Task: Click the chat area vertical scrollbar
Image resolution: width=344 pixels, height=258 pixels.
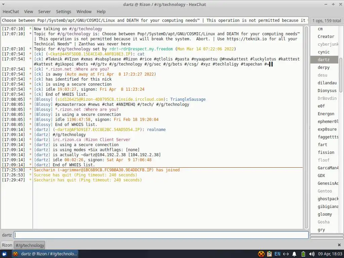Action: pos(306,127)
